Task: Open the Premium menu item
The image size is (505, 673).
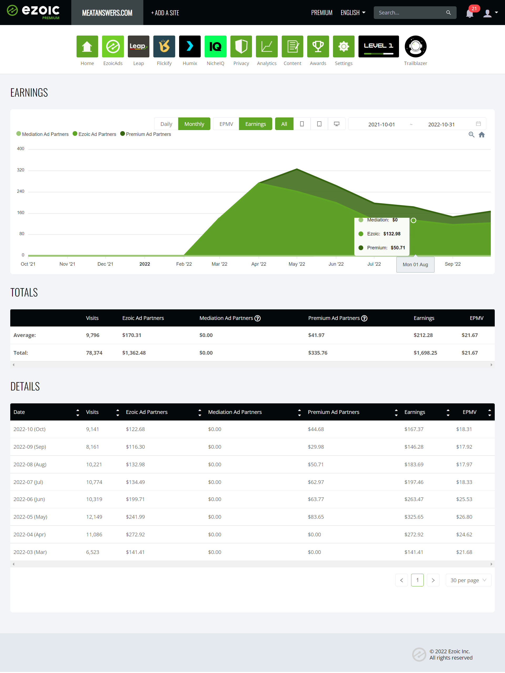Action: tap(322, 13)
